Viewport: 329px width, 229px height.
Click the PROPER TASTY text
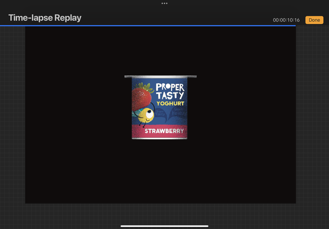(x=170, y=91)
